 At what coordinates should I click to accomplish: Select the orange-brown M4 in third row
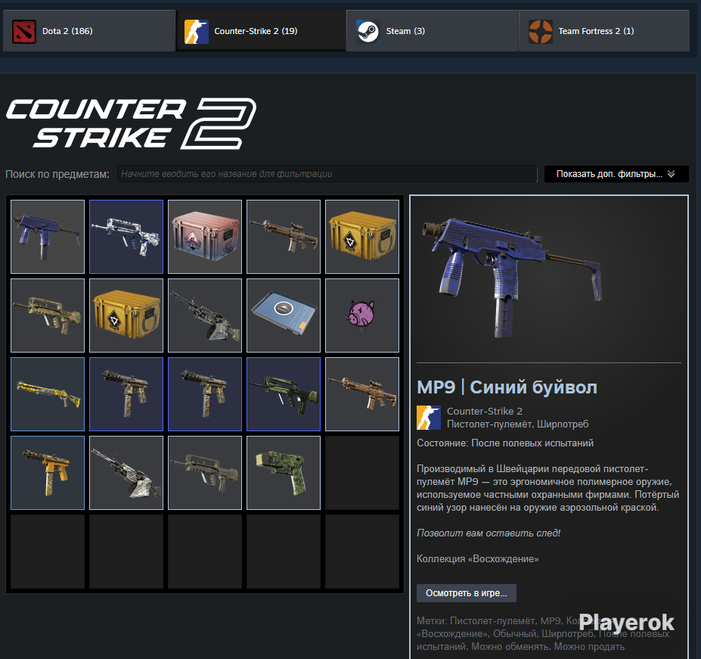(362, 394)
